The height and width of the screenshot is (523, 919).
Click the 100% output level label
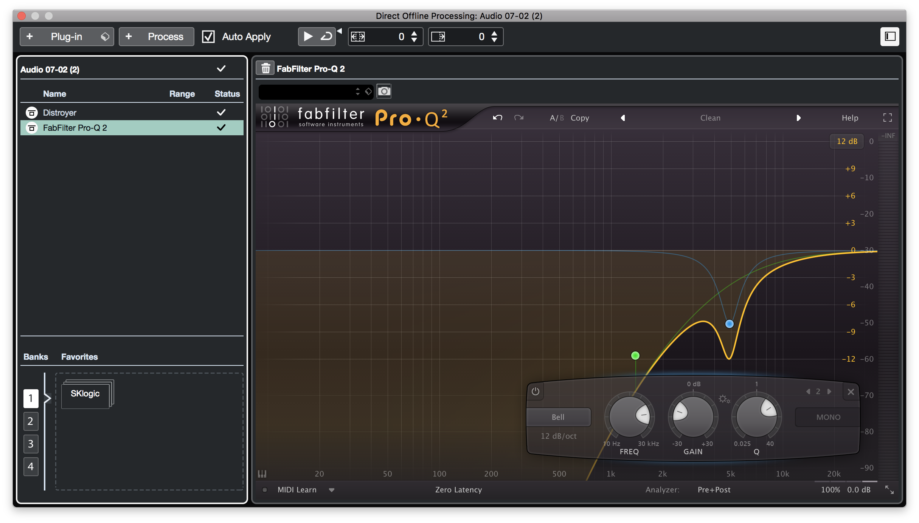pyautogui.click(x=830, y=490)
